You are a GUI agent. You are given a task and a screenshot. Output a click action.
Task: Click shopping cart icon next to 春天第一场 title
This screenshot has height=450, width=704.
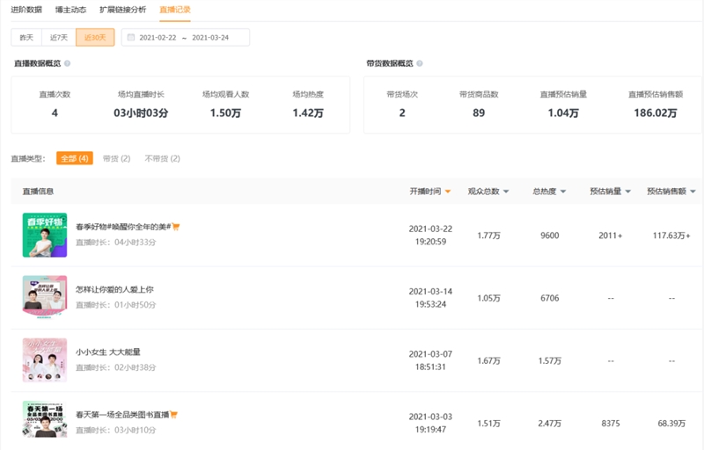click(173, 415)
